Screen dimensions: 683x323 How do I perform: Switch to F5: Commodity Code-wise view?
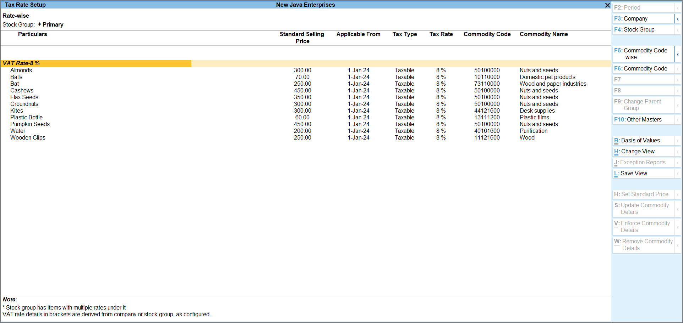point(643,54)
